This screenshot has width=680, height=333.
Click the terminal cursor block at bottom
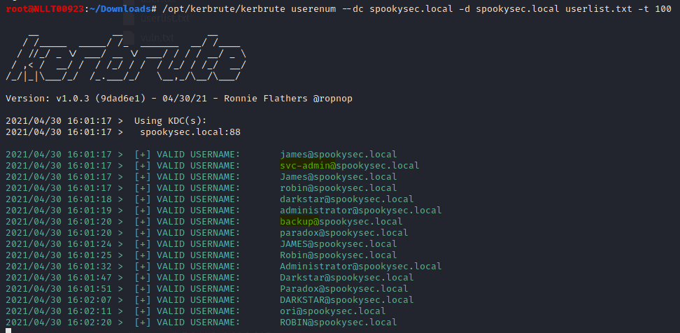pos(8,331)
